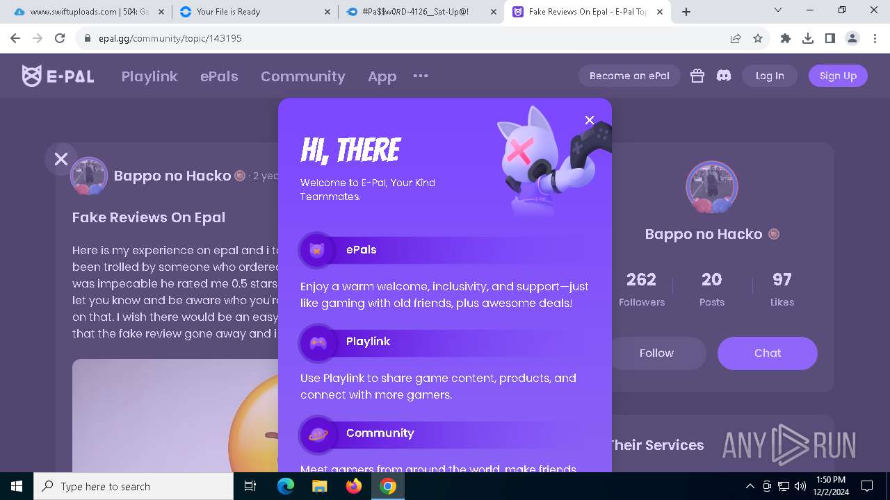
Task: Click the 262 Followers count
Action: pos(641,289)
